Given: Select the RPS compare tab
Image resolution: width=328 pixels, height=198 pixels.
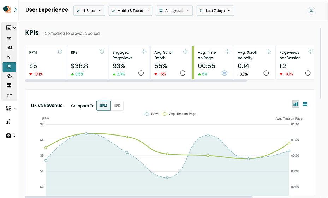Looking at the screenshot, I should 117,106.
